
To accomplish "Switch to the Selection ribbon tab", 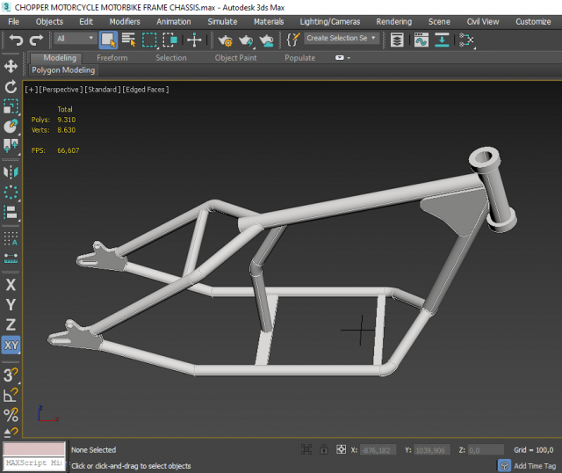I will [x=171, y=58].
